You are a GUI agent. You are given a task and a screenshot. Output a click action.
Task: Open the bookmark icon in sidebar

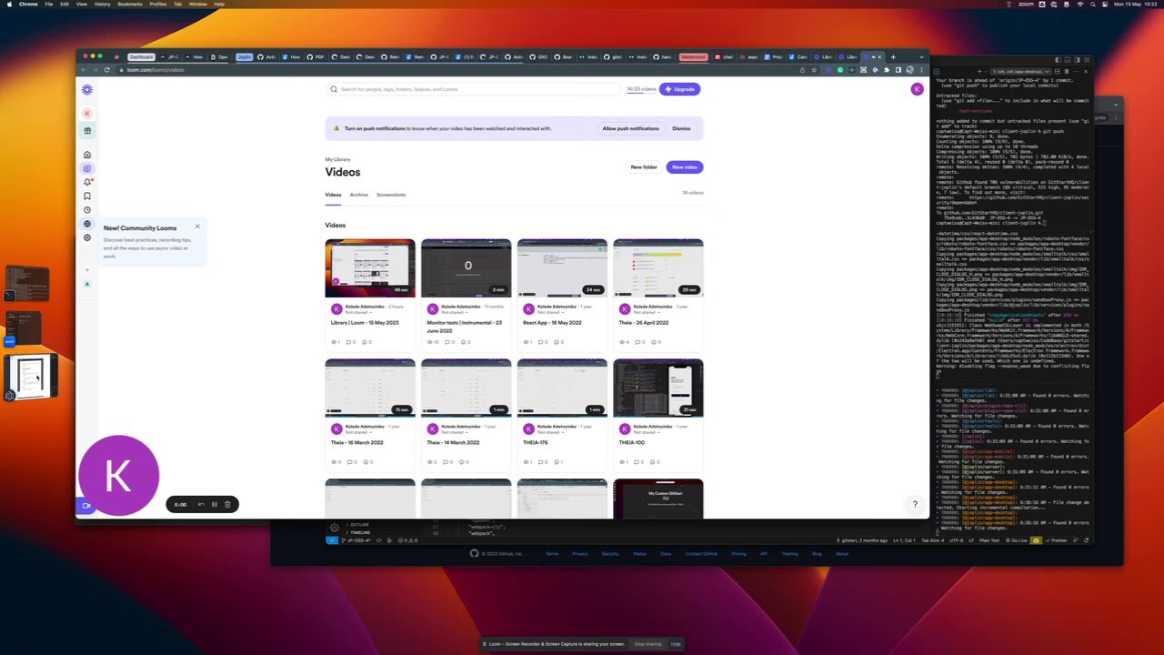click(87, 196)
